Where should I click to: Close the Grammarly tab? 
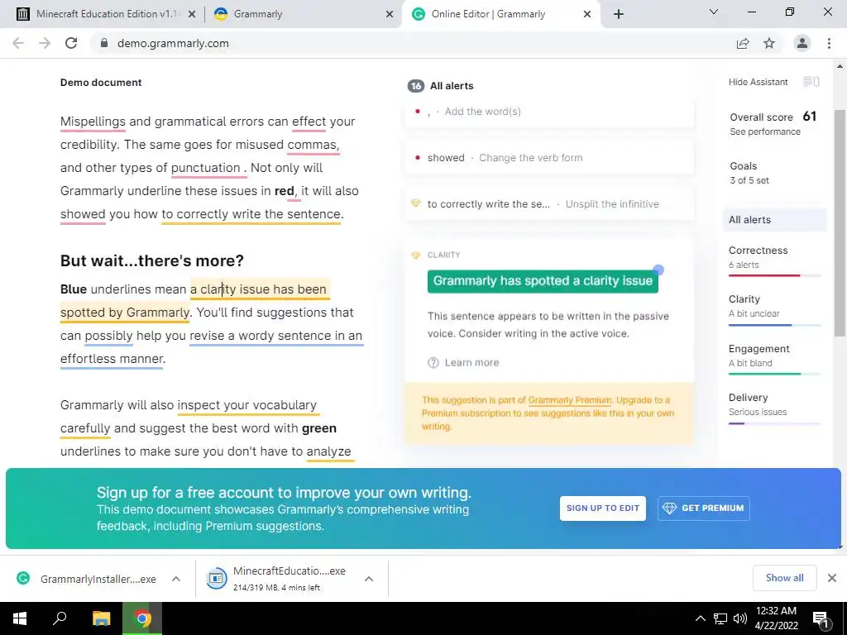(390, 15)
